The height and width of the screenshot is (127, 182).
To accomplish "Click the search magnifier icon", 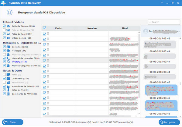I will (150, 22).
